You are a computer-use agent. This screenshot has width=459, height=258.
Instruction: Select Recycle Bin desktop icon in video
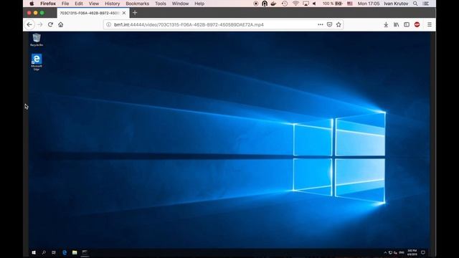(37, 40)
